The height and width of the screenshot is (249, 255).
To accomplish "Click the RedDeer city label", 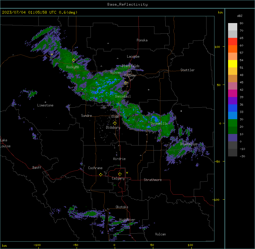I will pyautogui.click(x=130, y=75).
